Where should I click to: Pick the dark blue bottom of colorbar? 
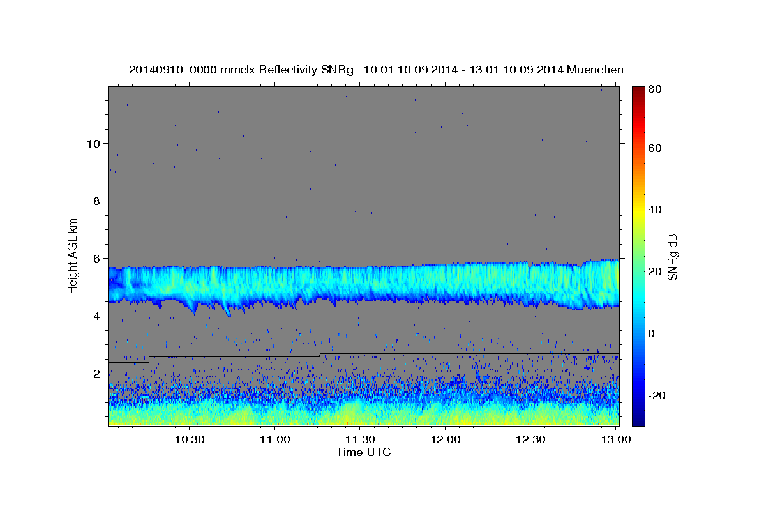coord(638,420)
